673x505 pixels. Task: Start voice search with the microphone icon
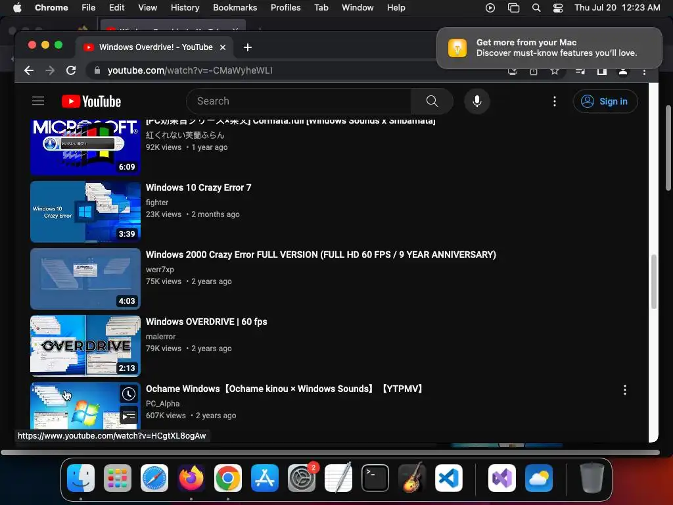(x=477, y=101)
